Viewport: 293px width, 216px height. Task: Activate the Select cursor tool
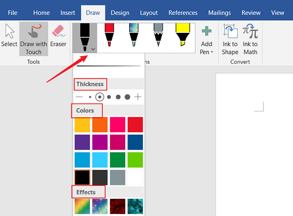click(x=9, y=37)
